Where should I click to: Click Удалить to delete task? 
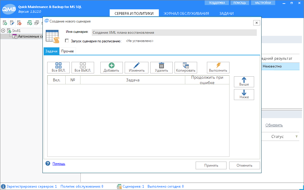point(161,67)
